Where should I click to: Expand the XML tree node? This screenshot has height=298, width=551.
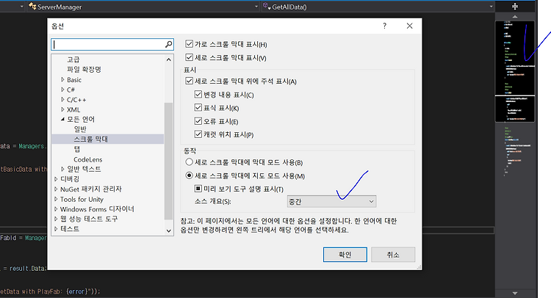click(62, 109)
